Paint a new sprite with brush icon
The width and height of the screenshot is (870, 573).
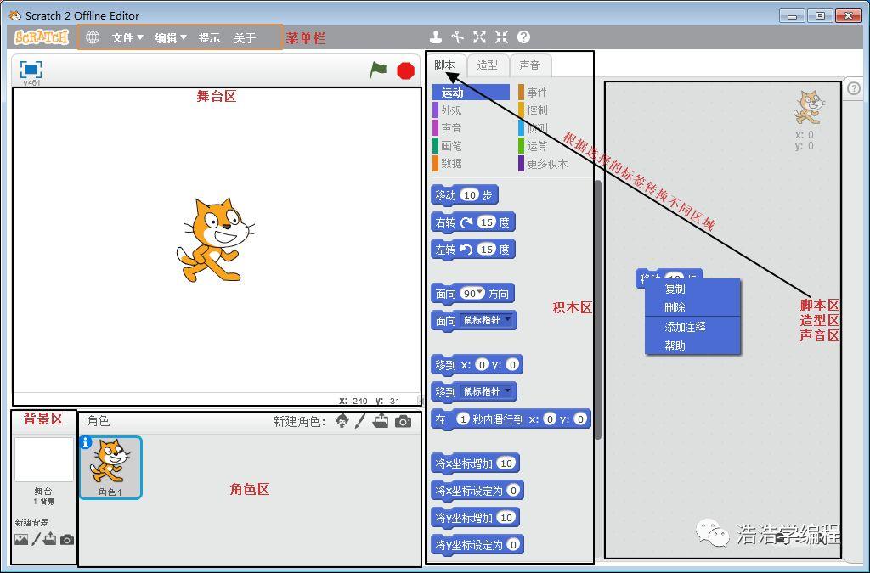click(x=360, y=421)
